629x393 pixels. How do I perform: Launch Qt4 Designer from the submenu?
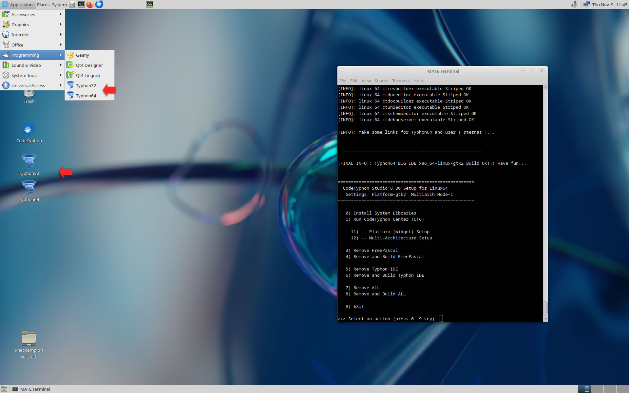(89, 65)
